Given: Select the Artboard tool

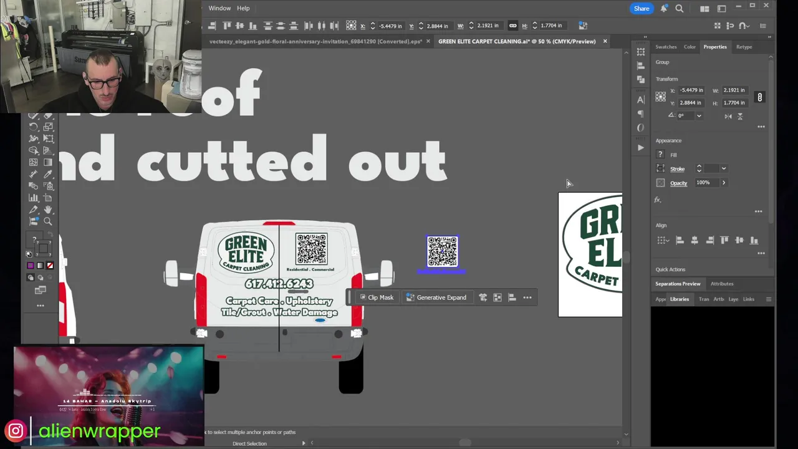Looking at the screenshot, I should click(48, 198).
